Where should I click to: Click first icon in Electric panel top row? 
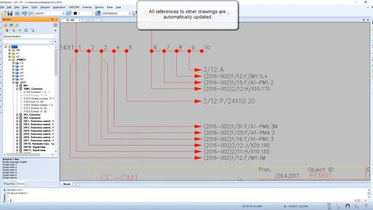[x=5, y=24]
